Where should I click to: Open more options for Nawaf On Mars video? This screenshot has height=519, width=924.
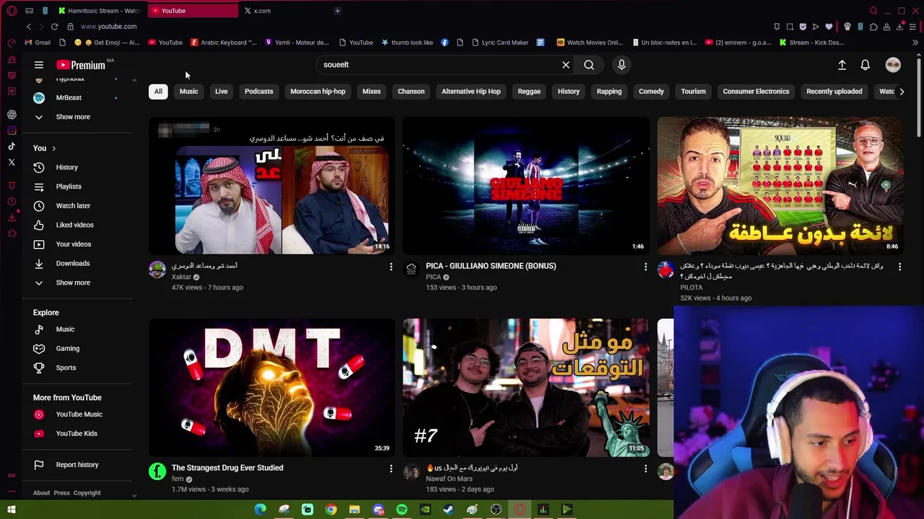[x=645, y=469]
